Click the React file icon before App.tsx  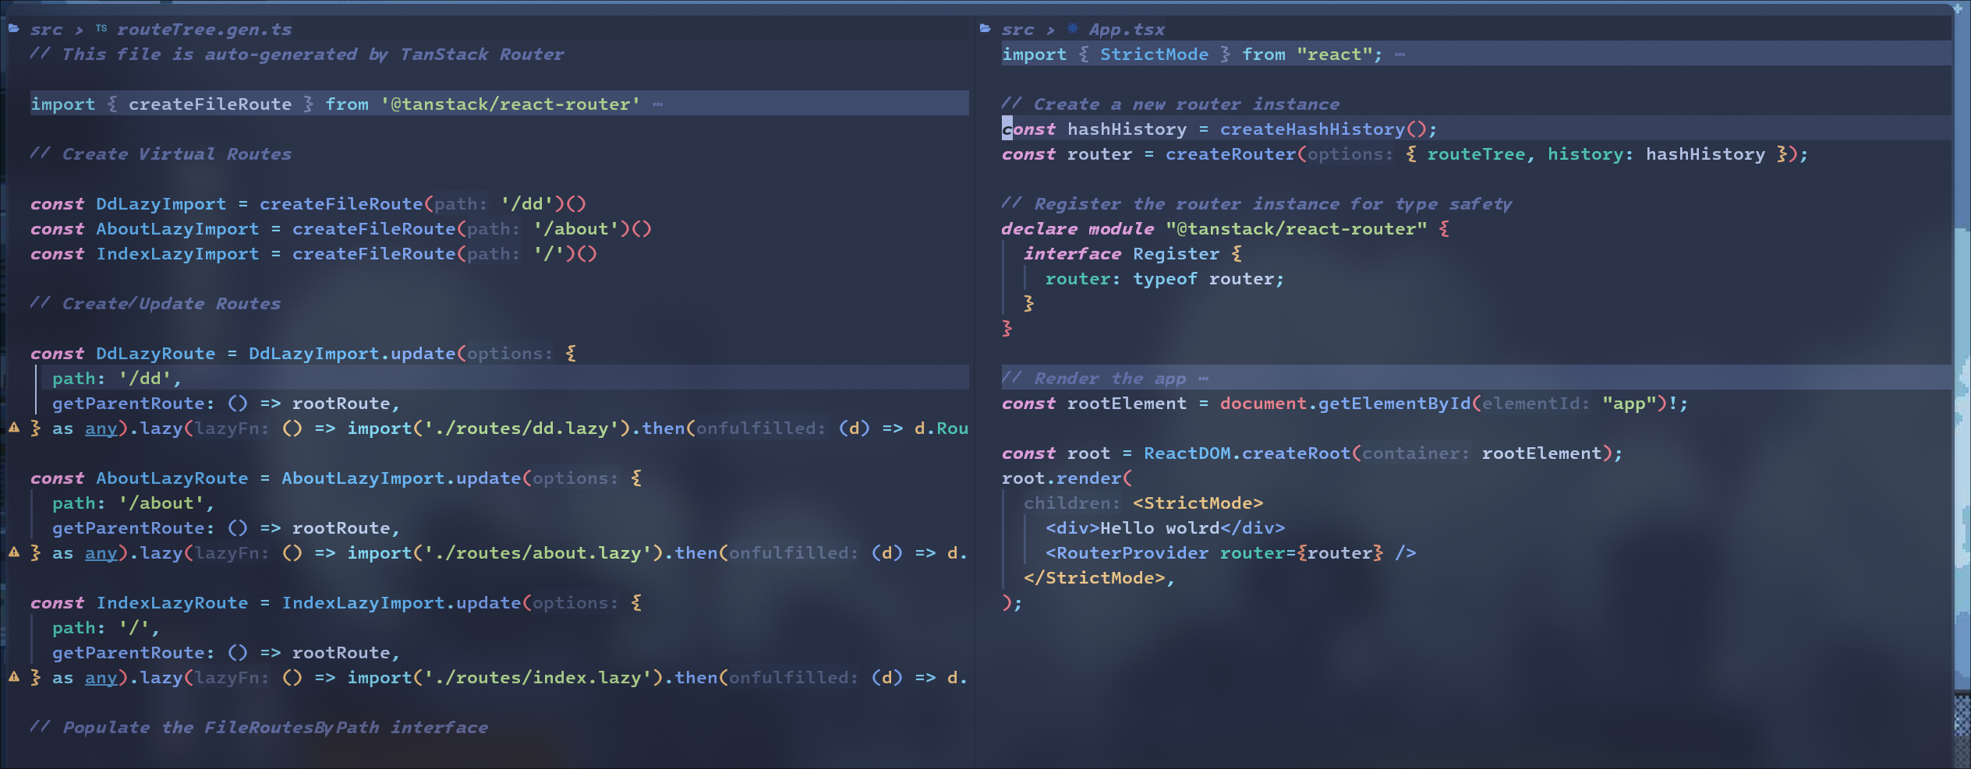1073,29
